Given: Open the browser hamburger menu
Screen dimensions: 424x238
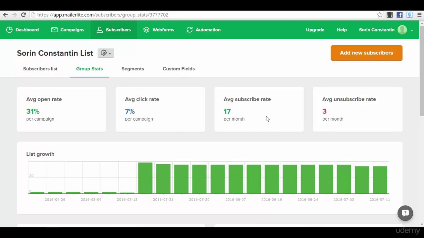Looking at the screenshot, I should tap(419, 15).
